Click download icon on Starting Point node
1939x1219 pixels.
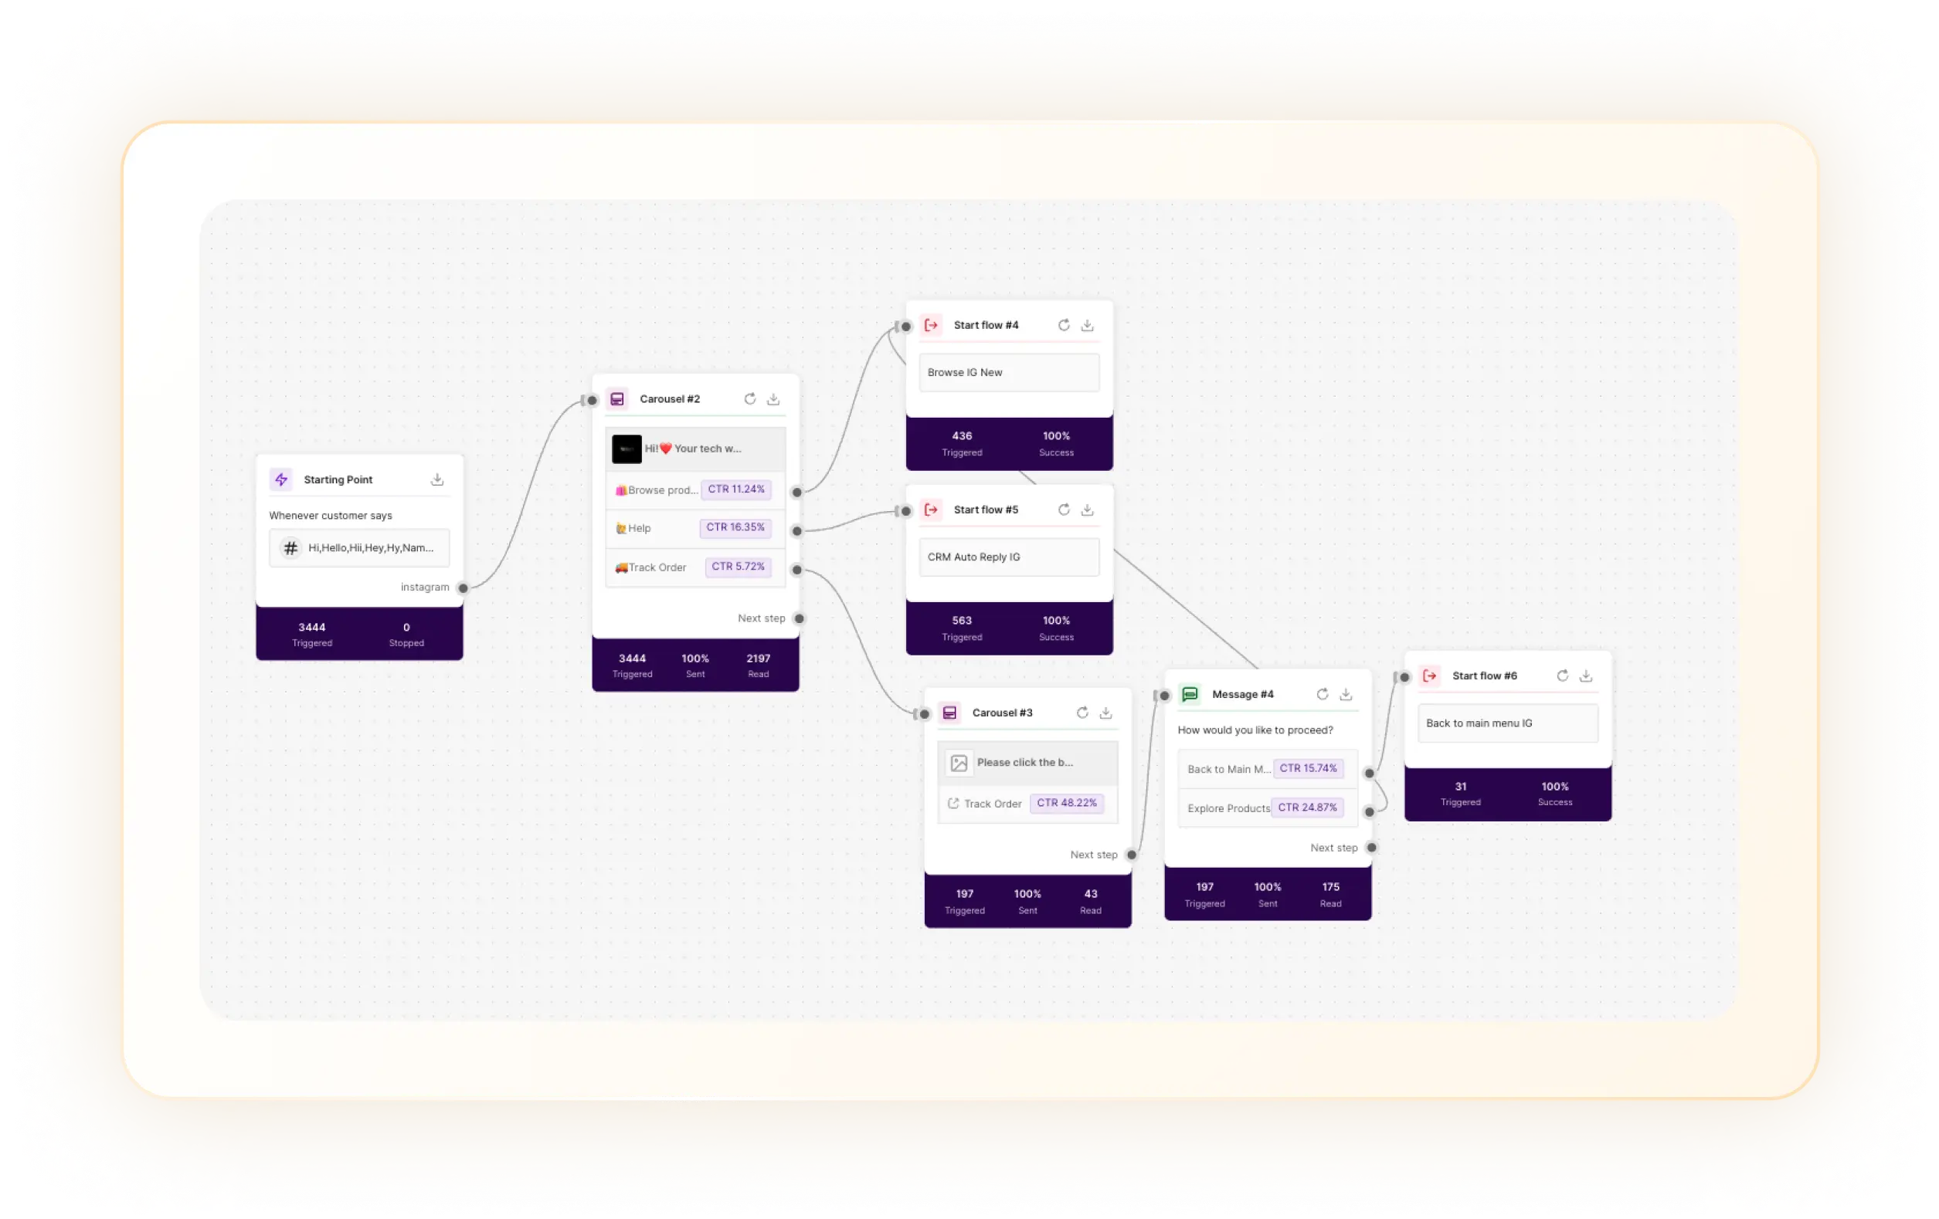coord(437,479)
